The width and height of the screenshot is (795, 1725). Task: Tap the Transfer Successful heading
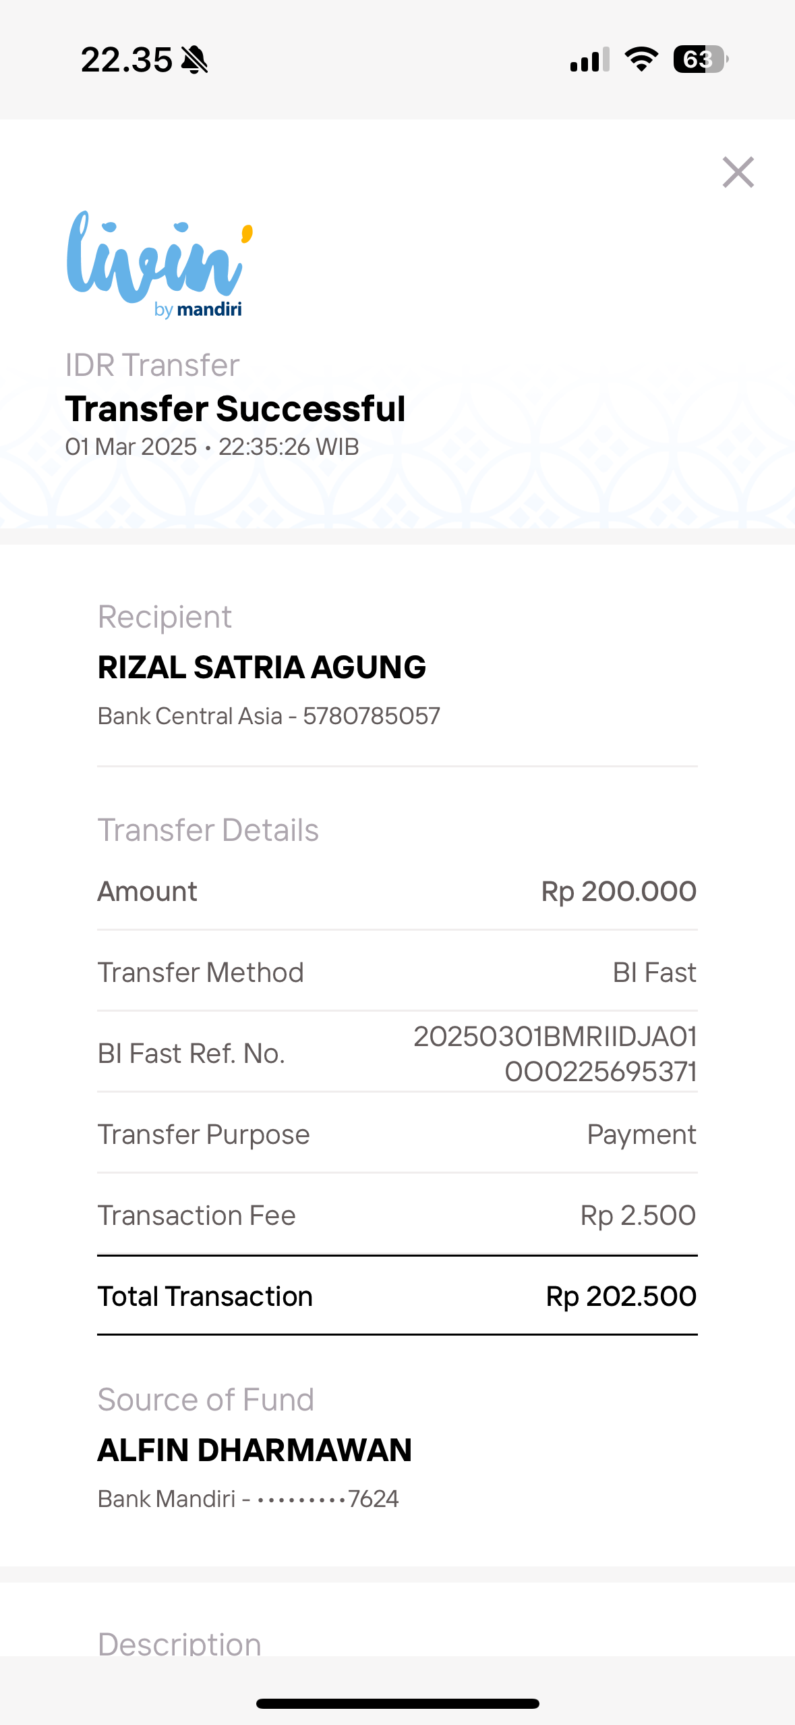pos(235,409)
